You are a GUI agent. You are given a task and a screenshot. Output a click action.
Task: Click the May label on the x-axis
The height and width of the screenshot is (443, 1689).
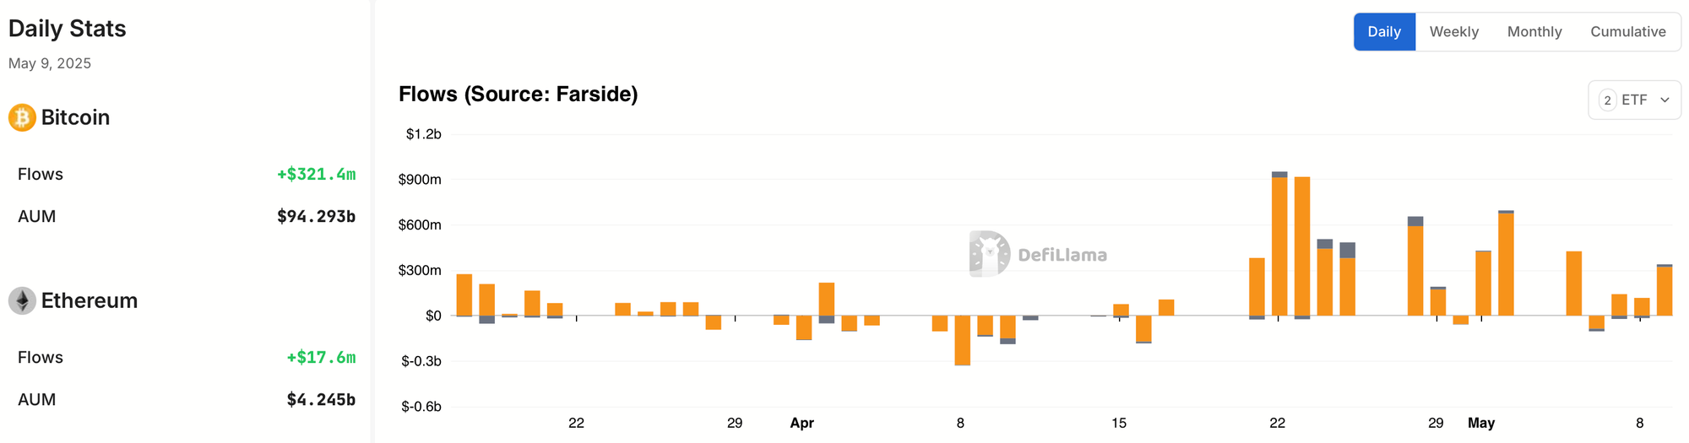(x=1481, y=423)
